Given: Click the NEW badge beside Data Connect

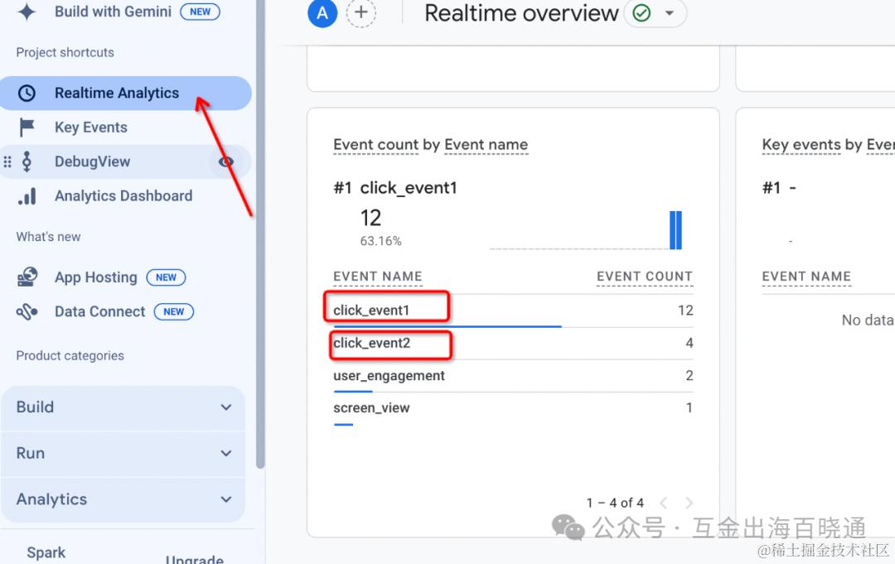Looking at the screenshot, I should click(174, 312).
